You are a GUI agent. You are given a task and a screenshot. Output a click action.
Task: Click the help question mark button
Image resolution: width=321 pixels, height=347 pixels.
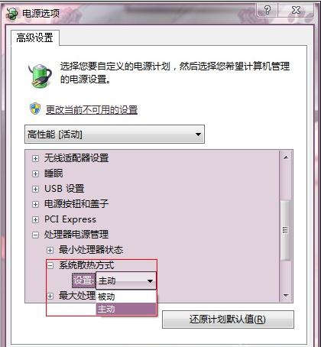tap(267, 10)
